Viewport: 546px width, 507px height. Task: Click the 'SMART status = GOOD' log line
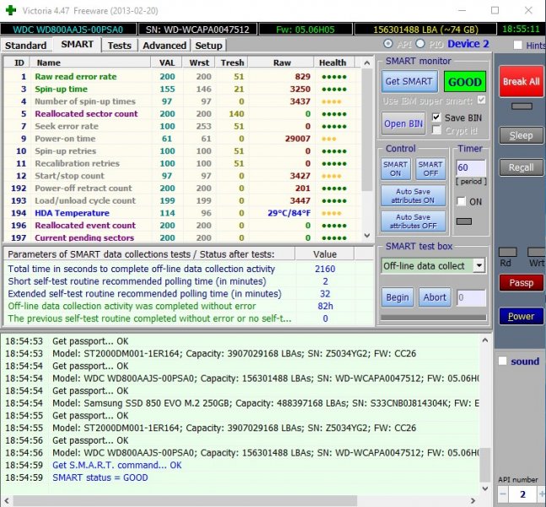(100, 477)
